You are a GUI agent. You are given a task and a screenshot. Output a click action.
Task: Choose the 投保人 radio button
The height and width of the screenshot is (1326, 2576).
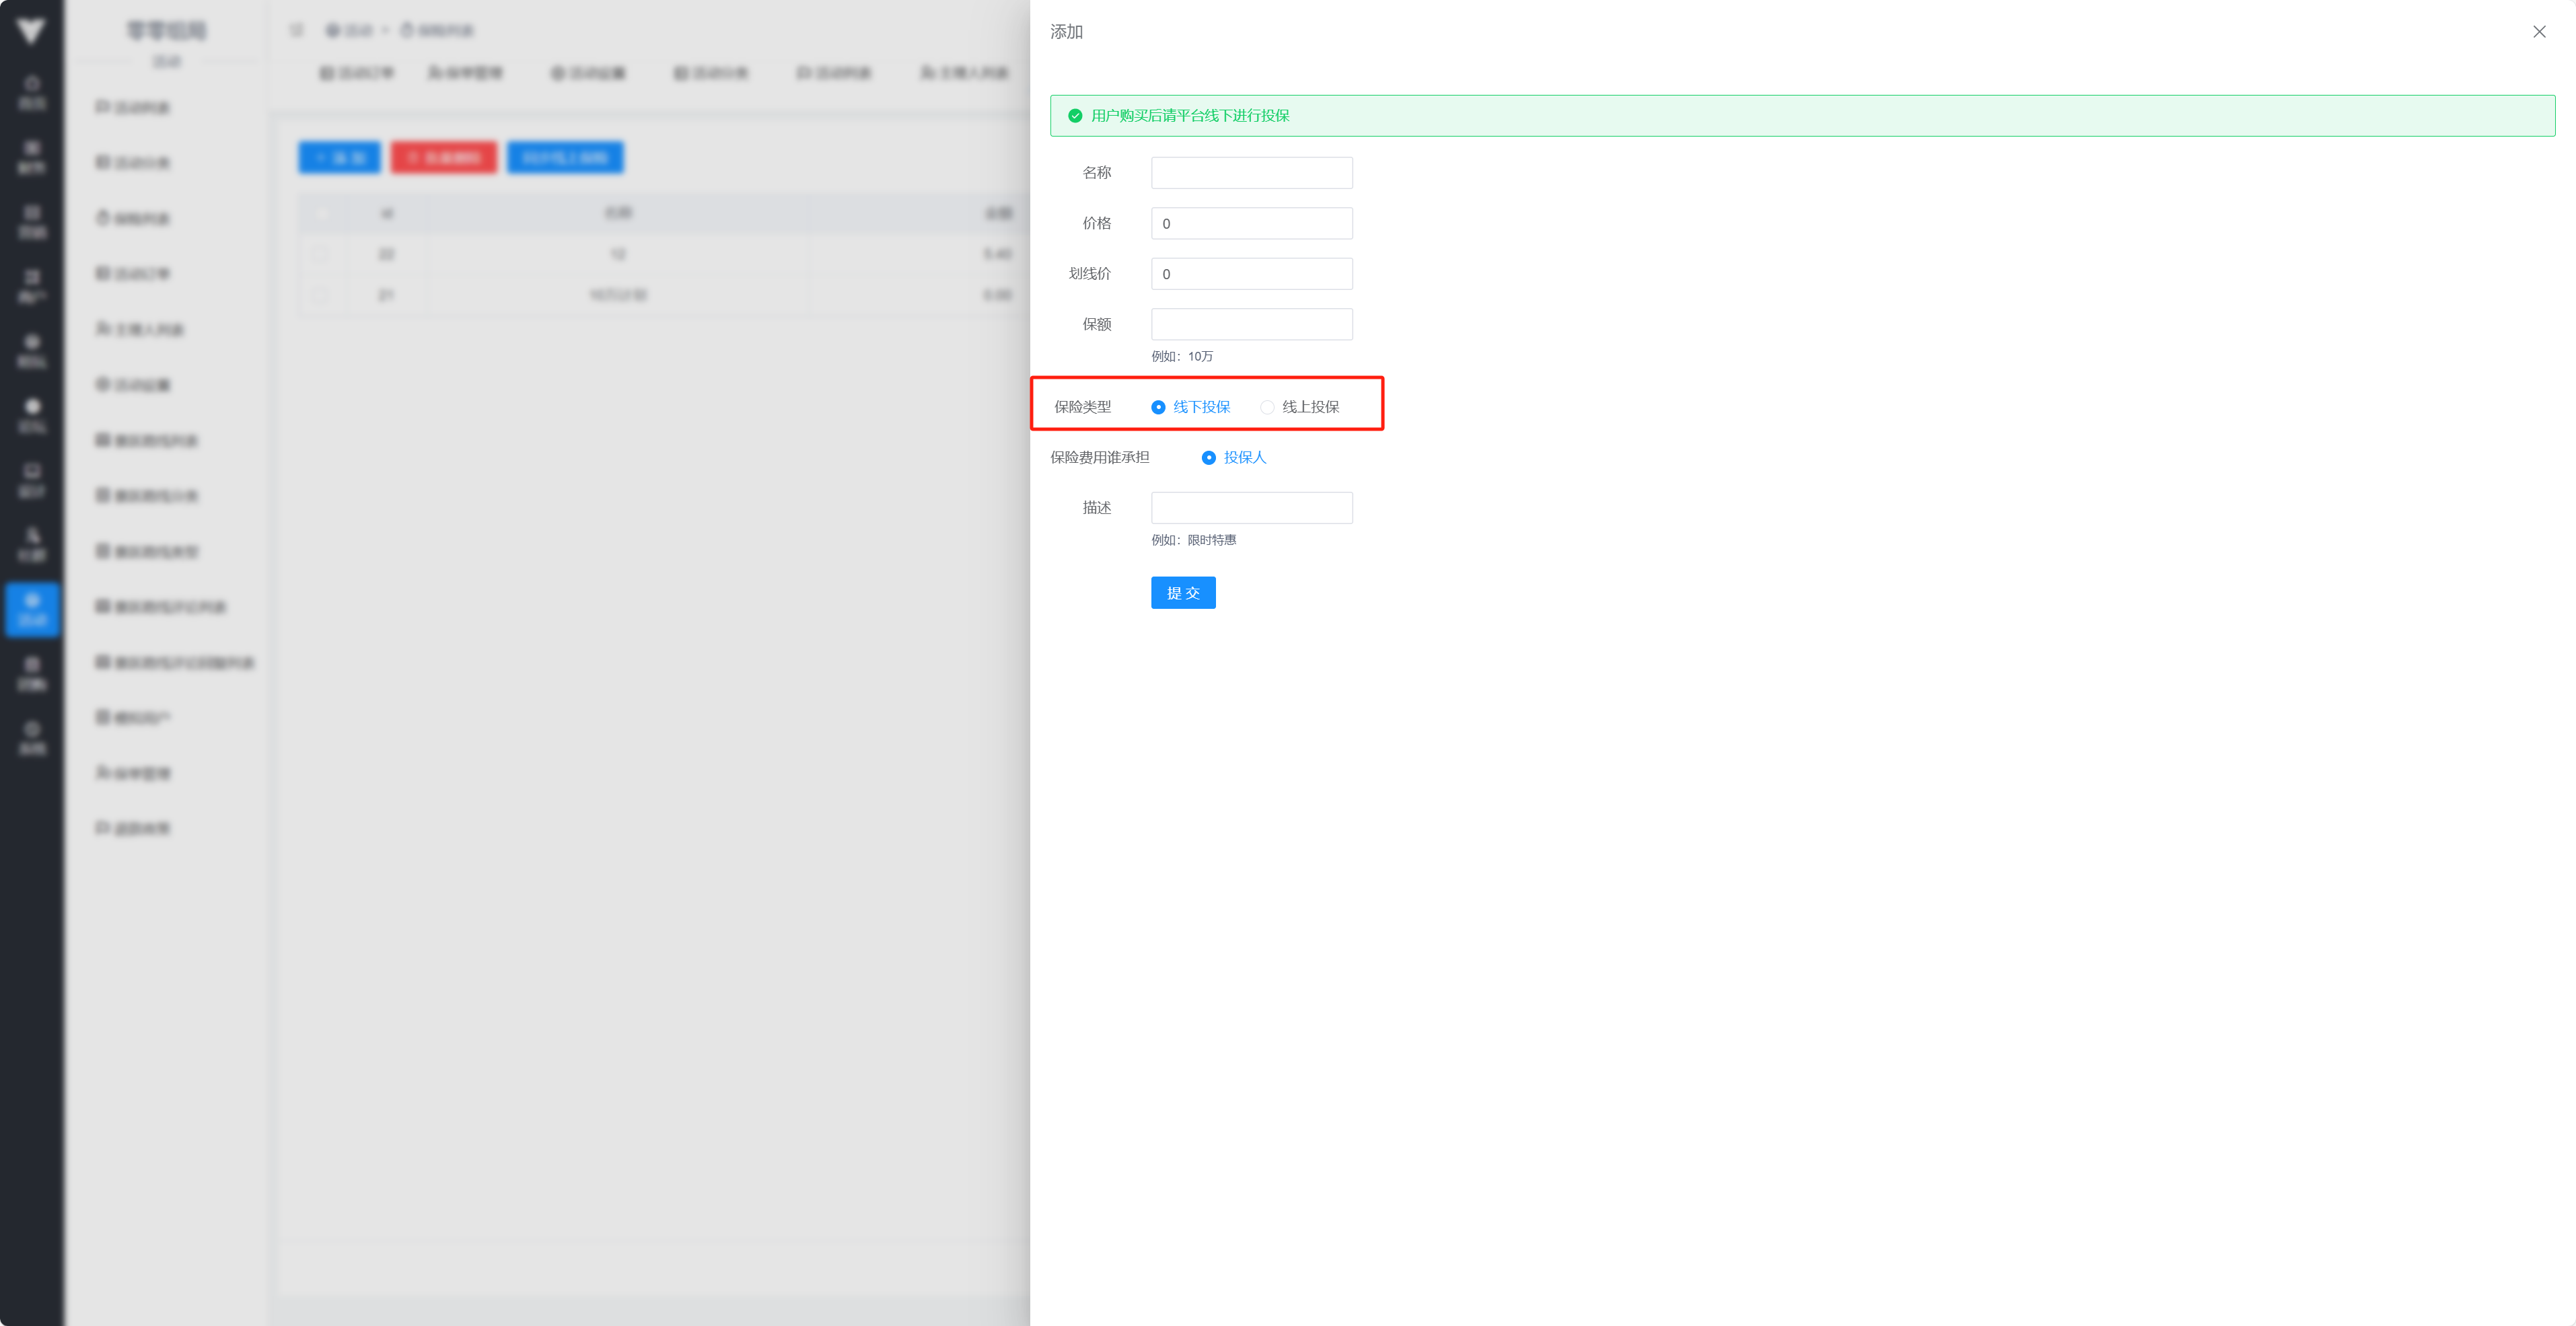pos(1208,458)
